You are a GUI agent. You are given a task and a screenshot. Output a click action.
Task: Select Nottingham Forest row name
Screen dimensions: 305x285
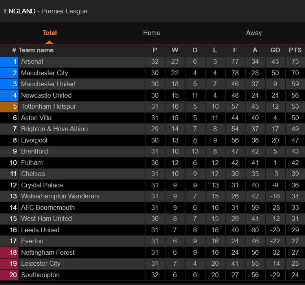[x=48, y=252]
